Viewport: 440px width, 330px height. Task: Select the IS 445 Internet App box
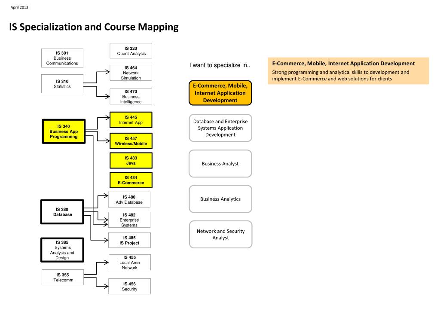pos(131,120)
